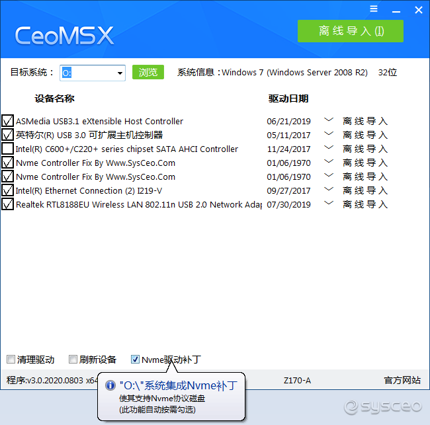430x425 pixels.
Task: Click driver date 06/21/2019
Action: (x=288, y=121)
